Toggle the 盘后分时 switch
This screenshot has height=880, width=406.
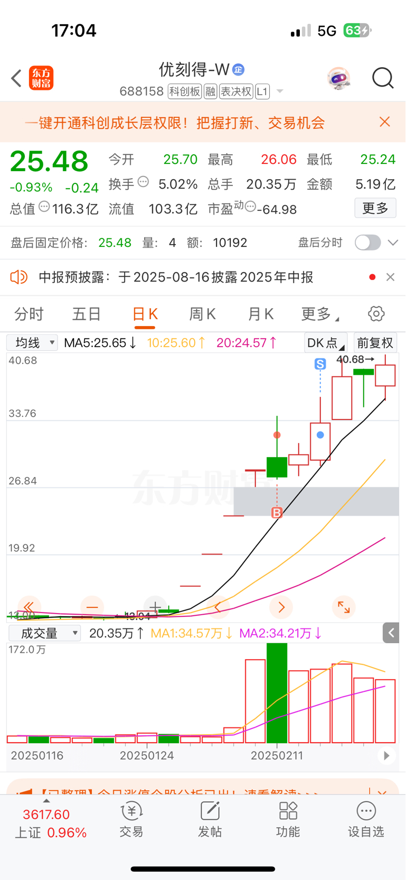(x=368, y=243)
